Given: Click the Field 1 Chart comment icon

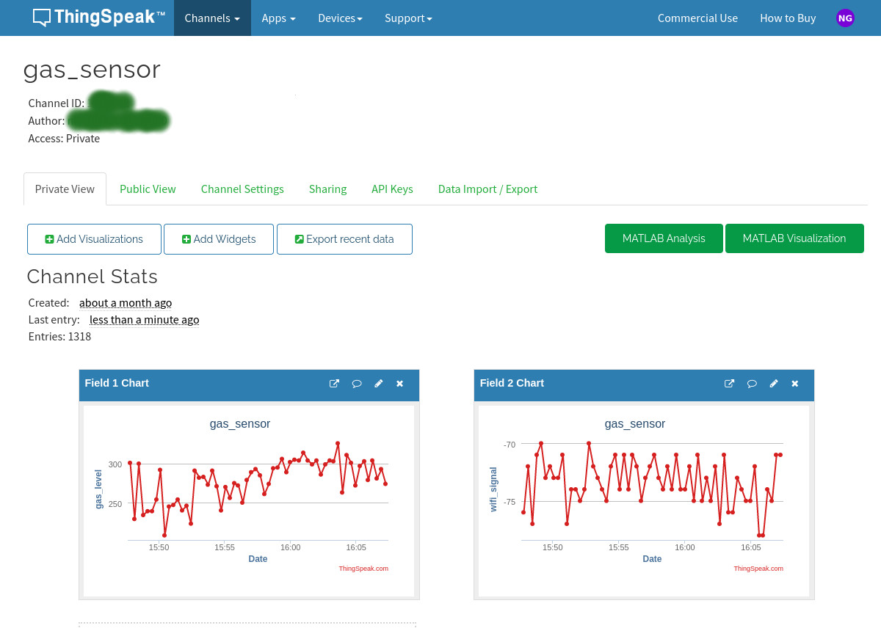Looking at the screenshot, I should (x=357, y=383).
